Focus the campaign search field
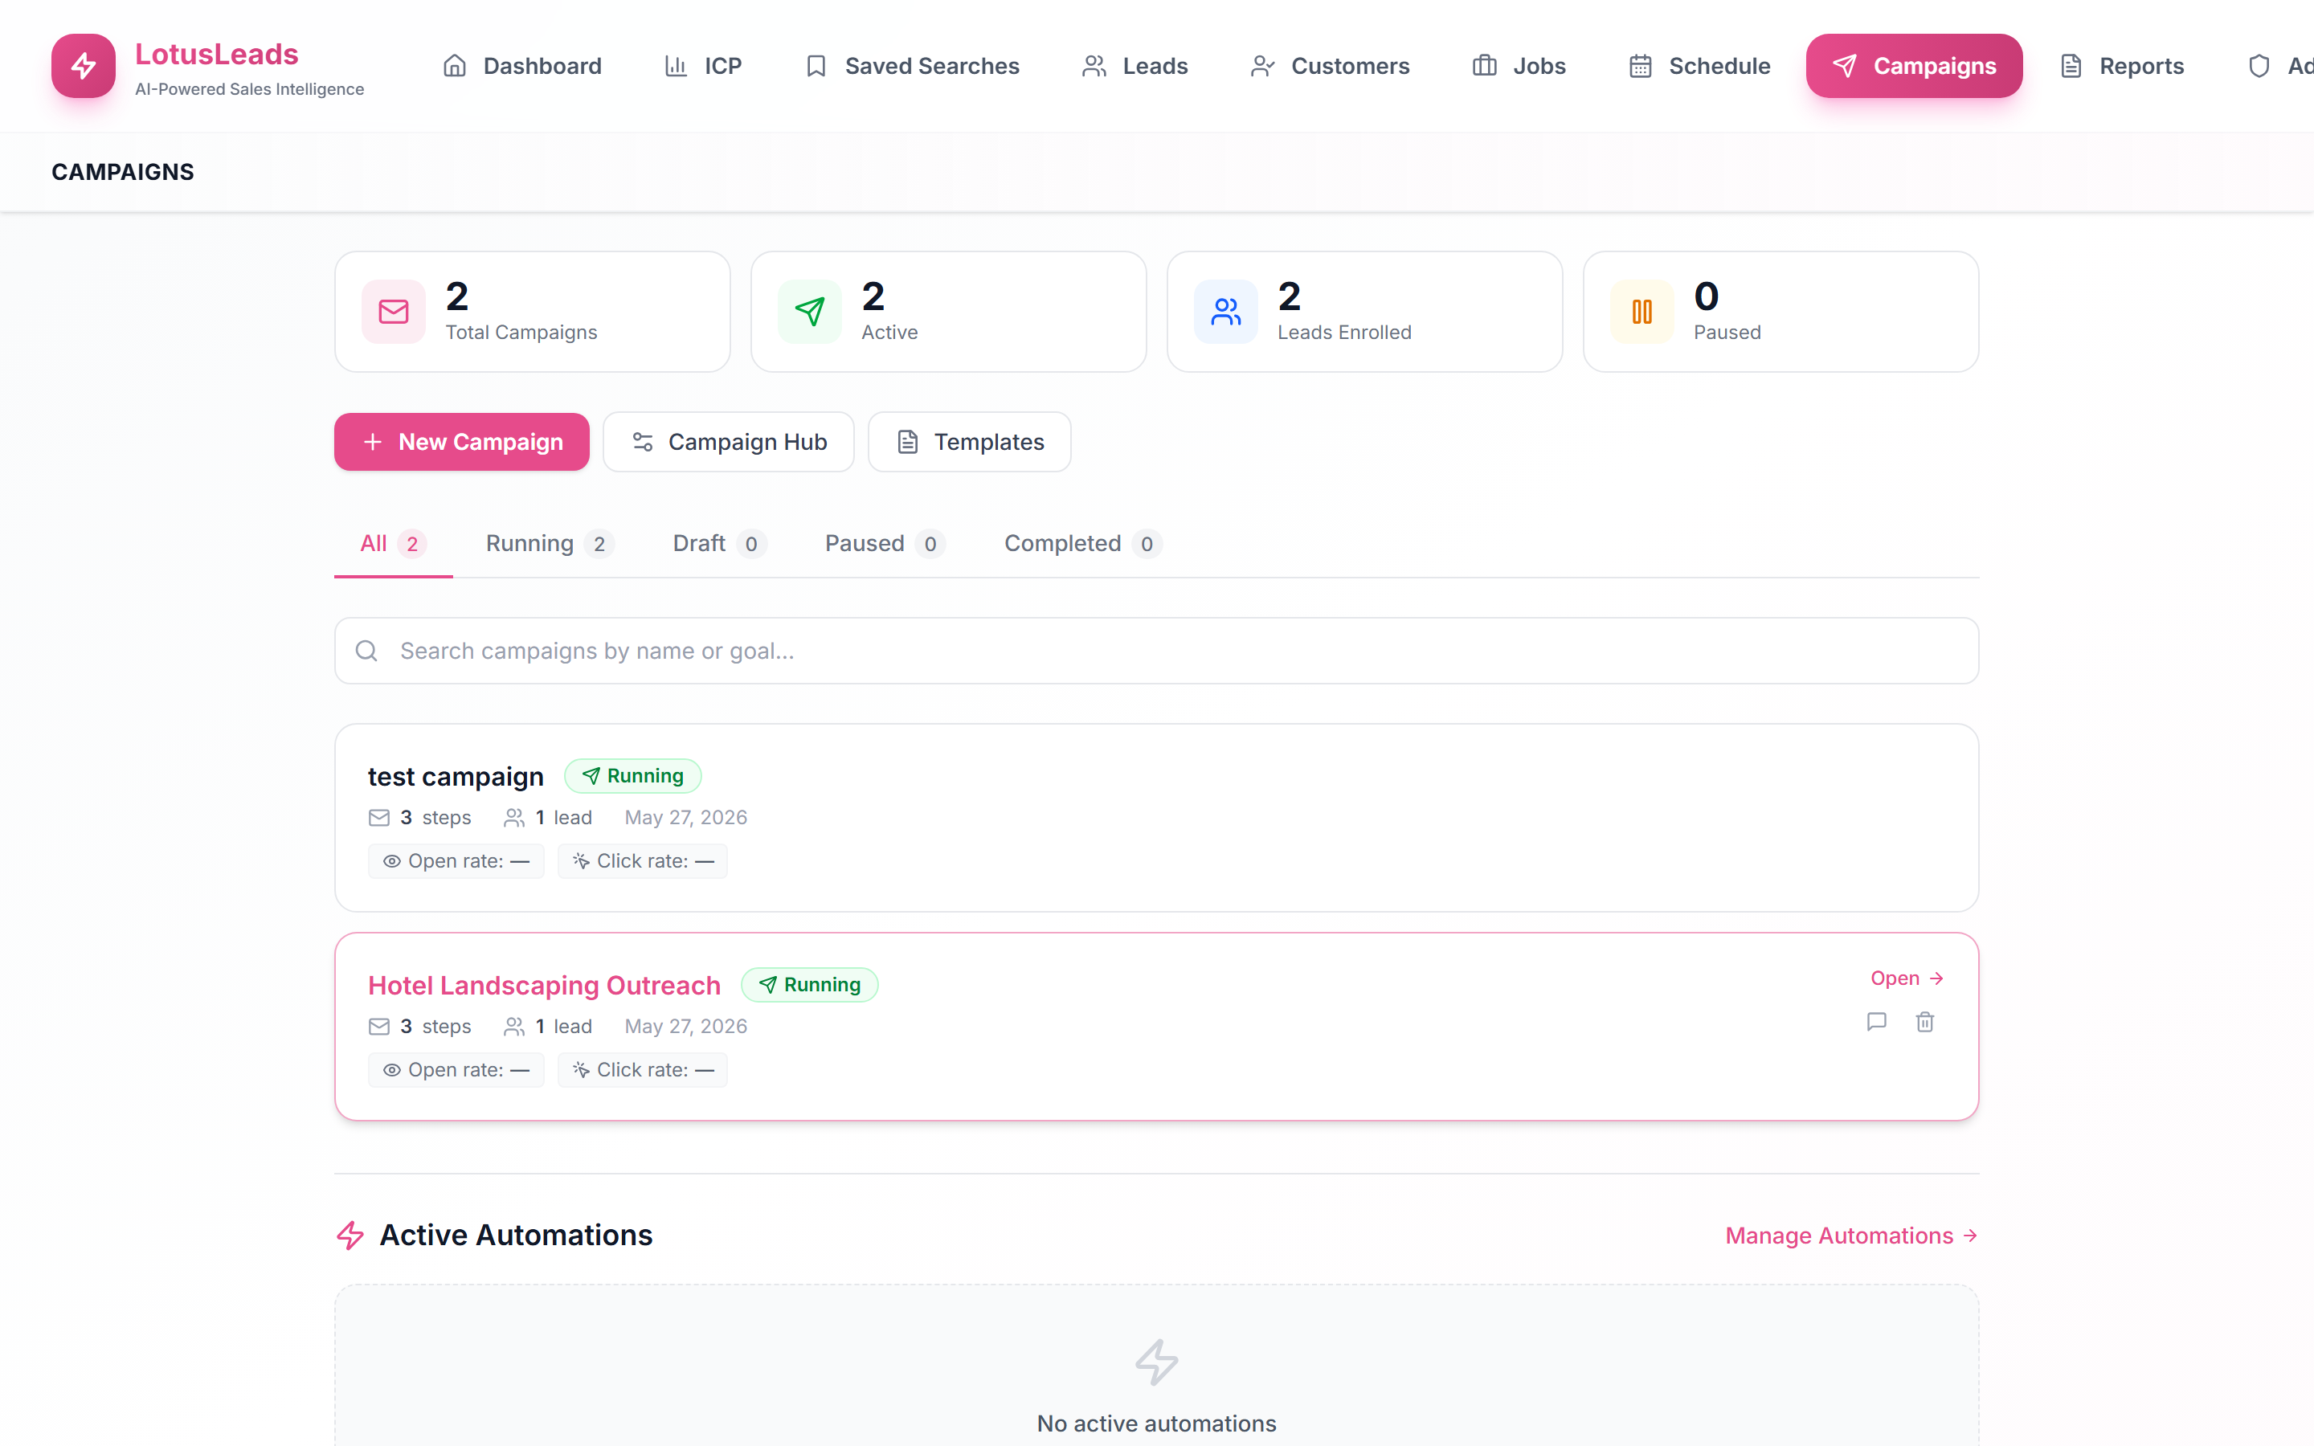The width and height of the screenshot is (2314, 1446). 1157,651
